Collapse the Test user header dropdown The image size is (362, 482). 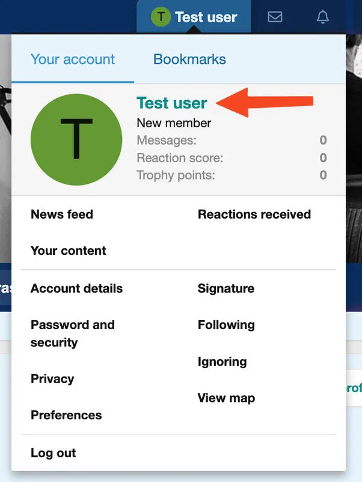pyautogui.click(x=194, y=17)
